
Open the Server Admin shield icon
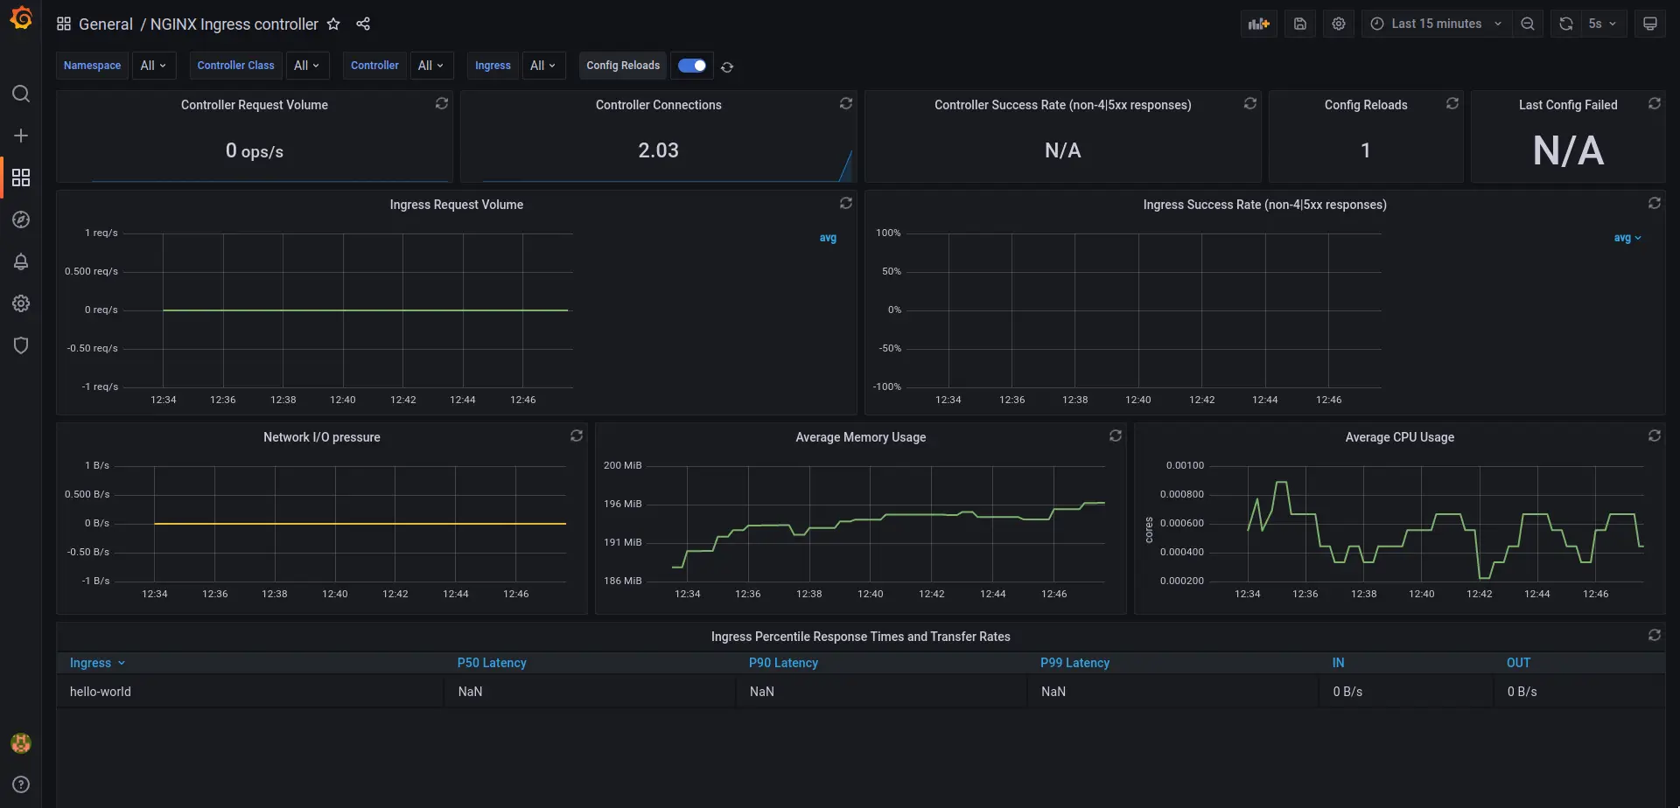21,345
